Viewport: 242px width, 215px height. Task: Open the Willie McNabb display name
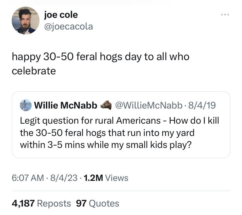click(x=66, y=106)
